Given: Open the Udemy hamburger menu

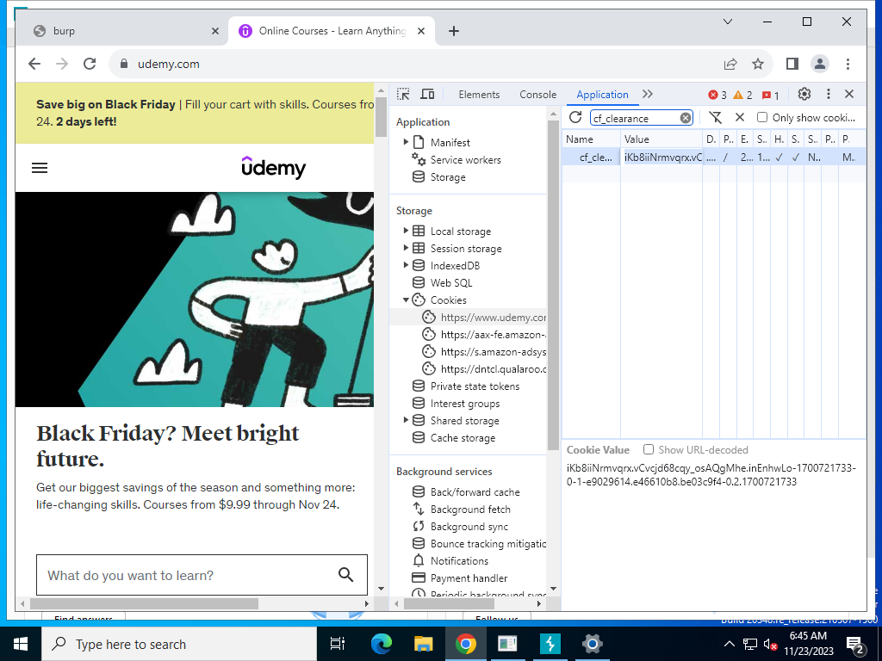Looking at the screenshot, I should (40, 168).
